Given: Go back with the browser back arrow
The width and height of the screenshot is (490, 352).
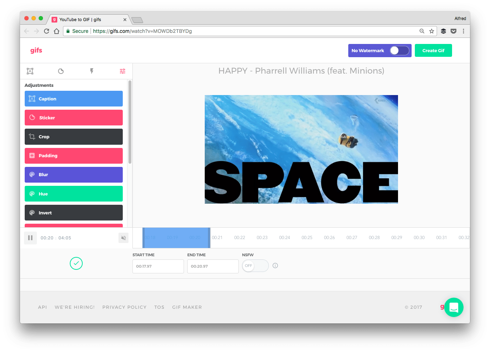Looking at the screenshot, I should (x=26, y=31).
